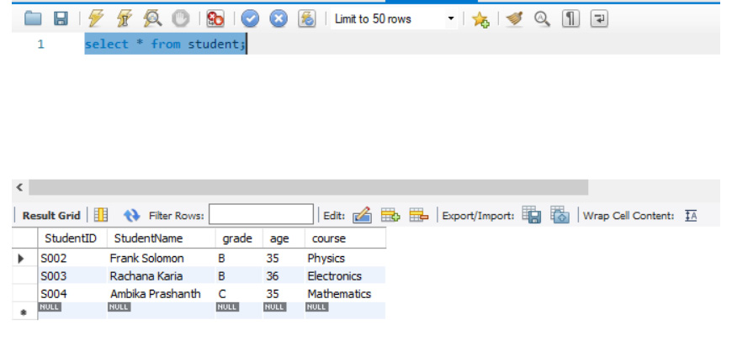This screenshot has height=351, width=732.
Task: Open find panel magnifier icon
Action: tap(542, 18)
